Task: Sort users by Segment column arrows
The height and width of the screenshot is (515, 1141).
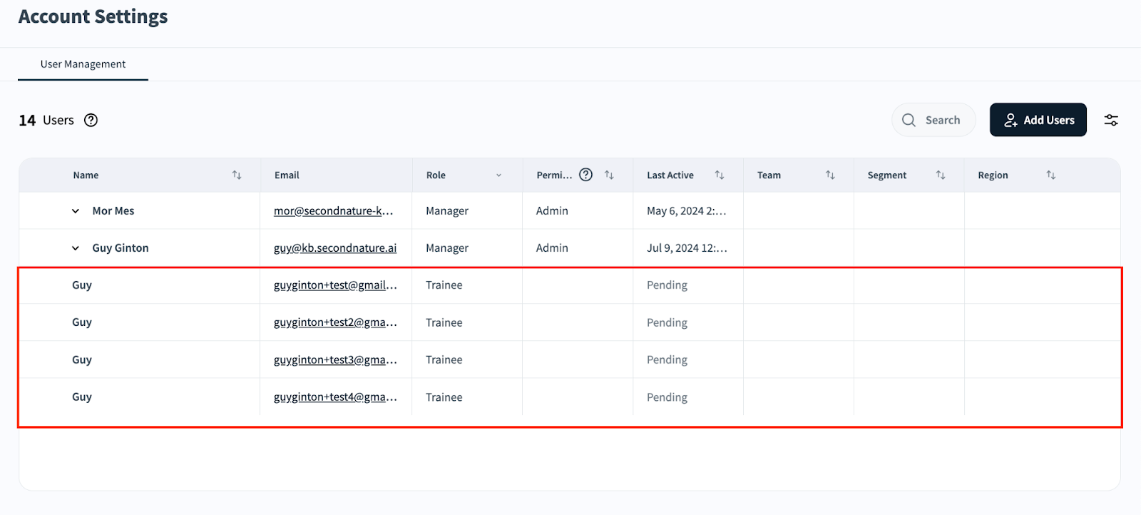Action: pyautogui.click(x=941, y=175)
